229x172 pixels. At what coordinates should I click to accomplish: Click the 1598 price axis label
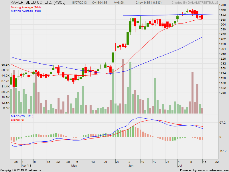[222, 19]
